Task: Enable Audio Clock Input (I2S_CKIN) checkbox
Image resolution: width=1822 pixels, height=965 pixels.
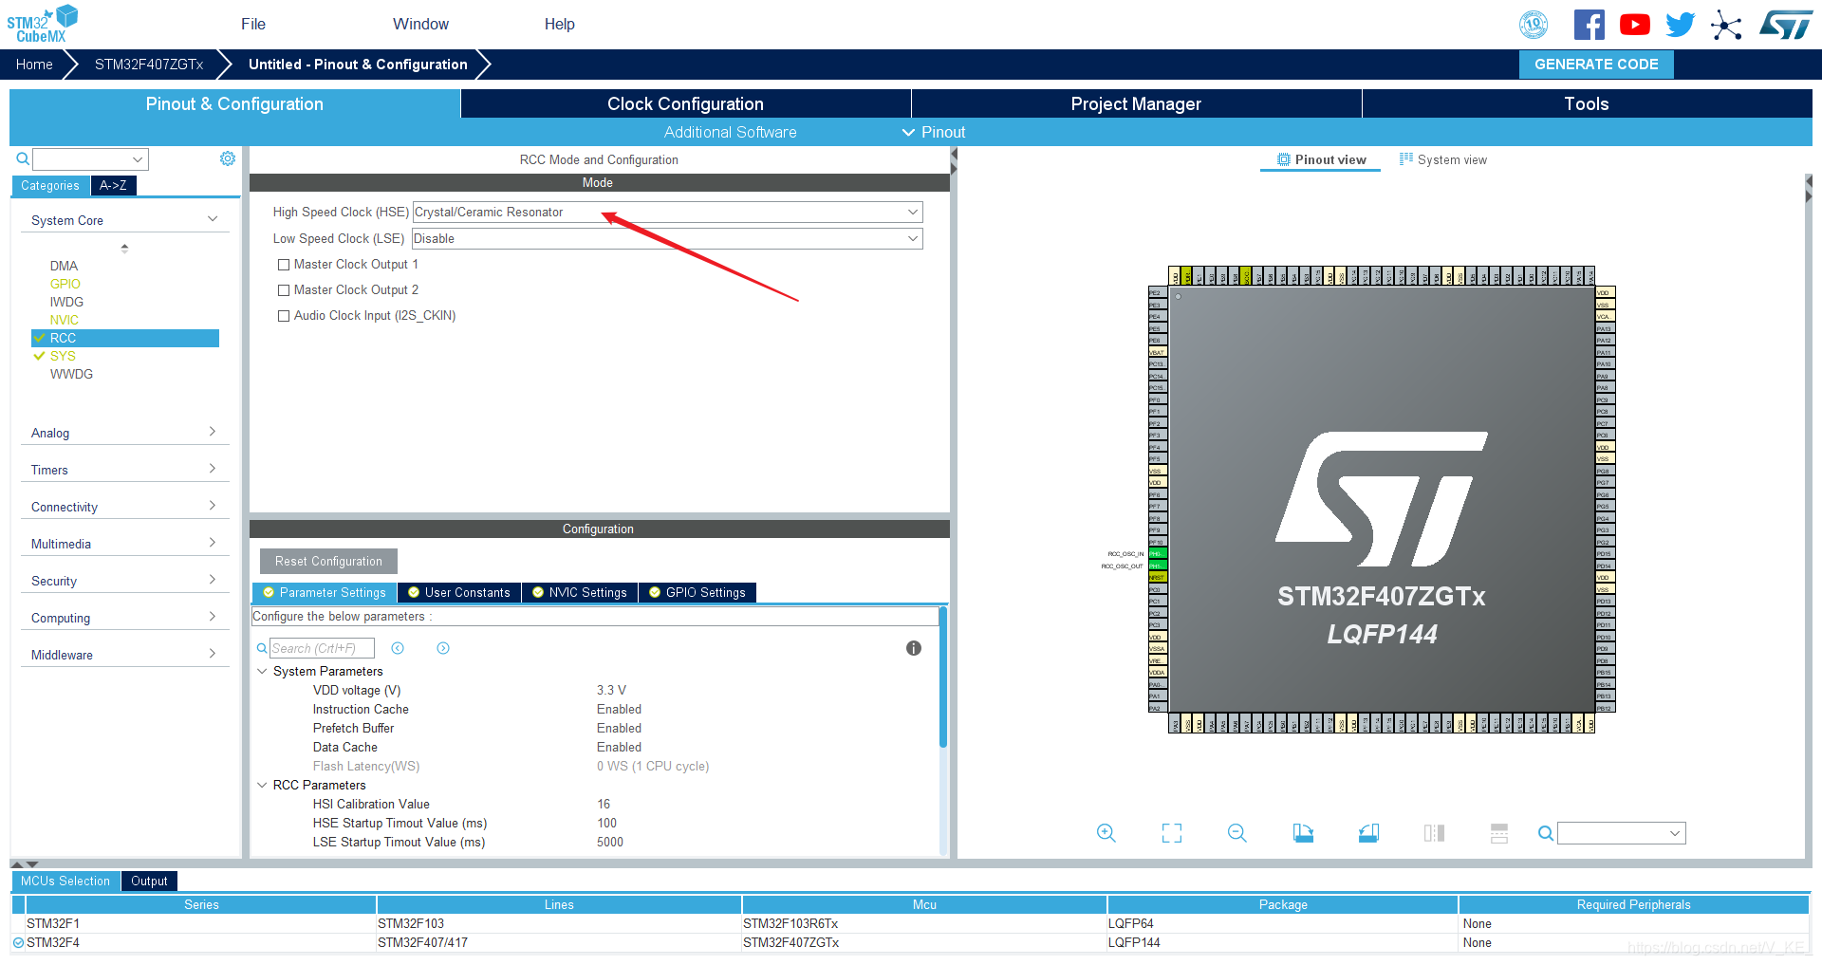Action: coord(284,316)
